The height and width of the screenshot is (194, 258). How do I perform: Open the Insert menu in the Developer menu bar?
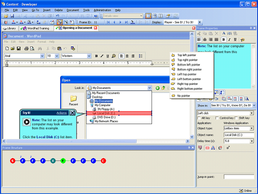point(47,10)
